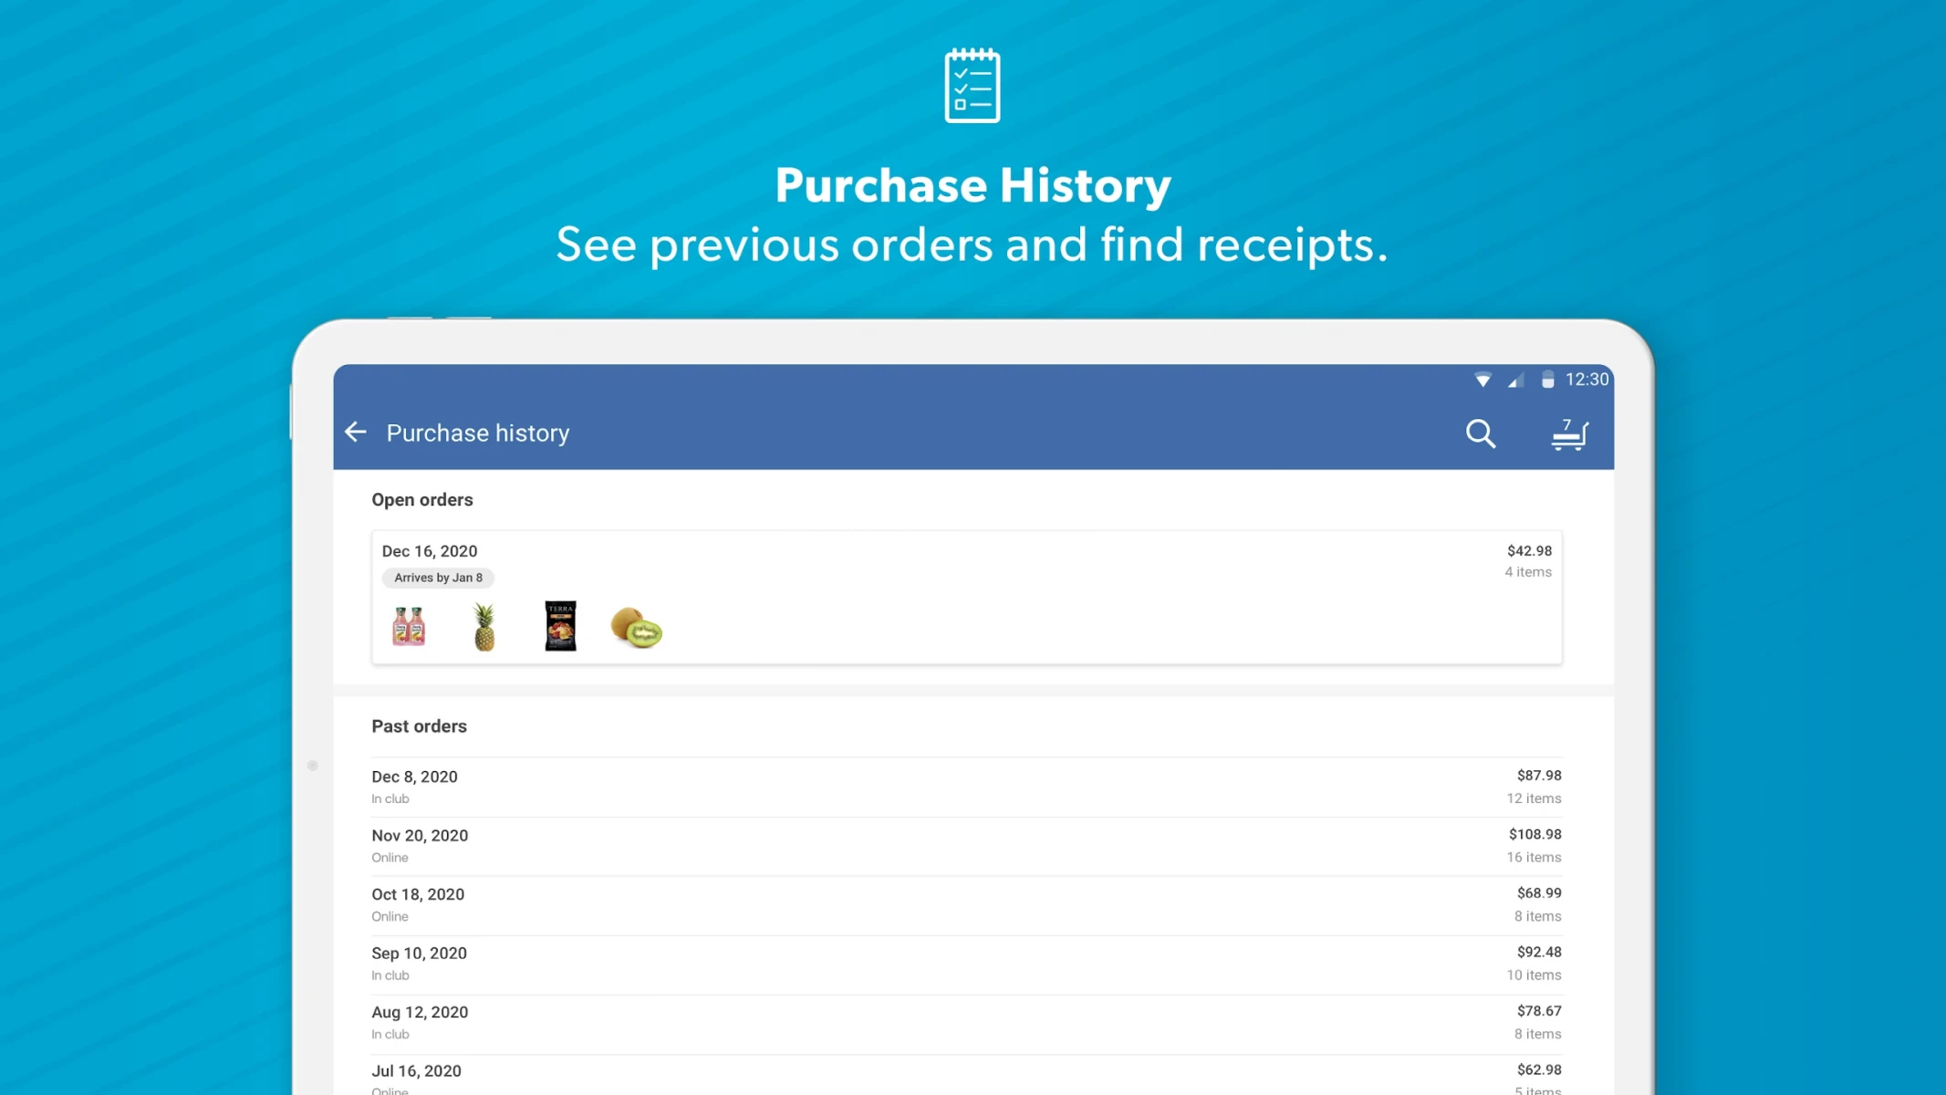The width and height of the screenshot is (1946, 1095).
Task: Toggle Past orders section visibility
Action: click(x=420, y=726)
